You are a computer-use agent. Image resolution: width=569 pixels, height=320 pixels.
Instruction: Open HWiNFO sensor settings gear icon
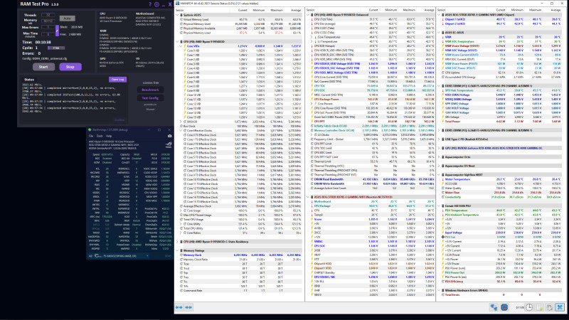[x=550, y=307]
